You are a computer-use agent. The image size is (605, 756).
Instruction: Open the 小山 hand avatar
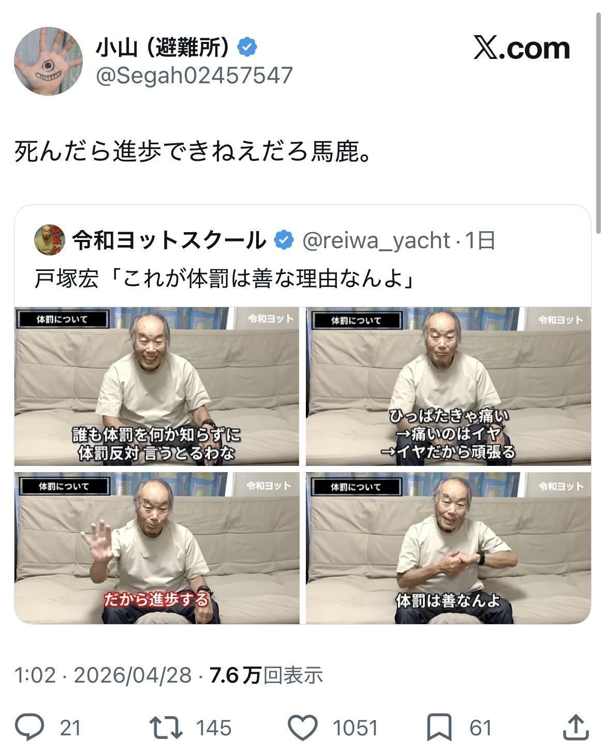point(48,61)
